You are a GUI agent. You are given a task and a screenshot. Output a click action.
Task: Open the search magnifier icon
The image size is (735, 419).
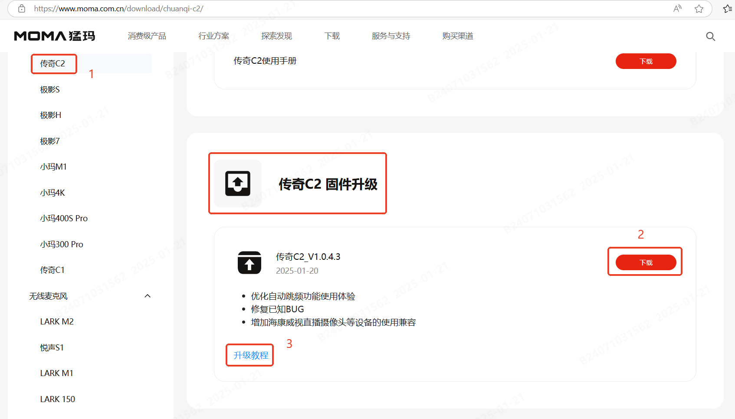tap(711, 36)
